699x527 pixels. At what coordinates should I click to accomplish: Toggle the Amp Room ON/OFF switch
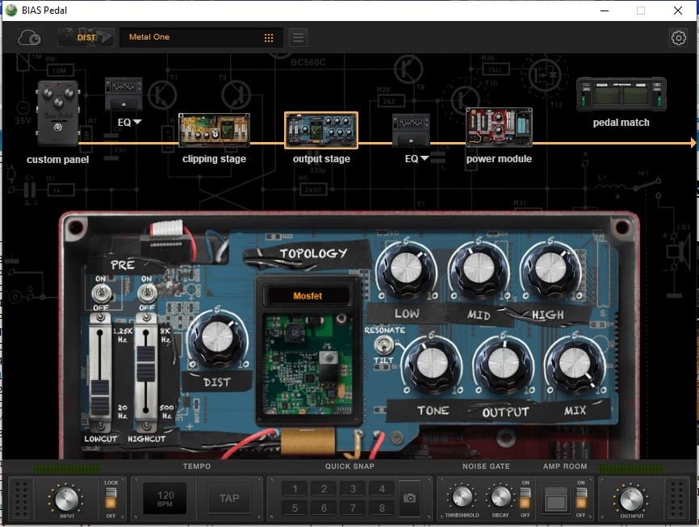pos(581,499)
